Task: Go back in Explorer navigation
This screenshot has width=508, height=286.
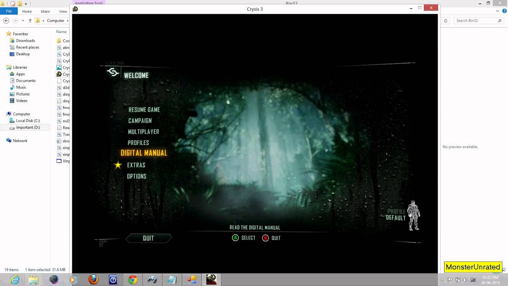Action: coord(6,21)
